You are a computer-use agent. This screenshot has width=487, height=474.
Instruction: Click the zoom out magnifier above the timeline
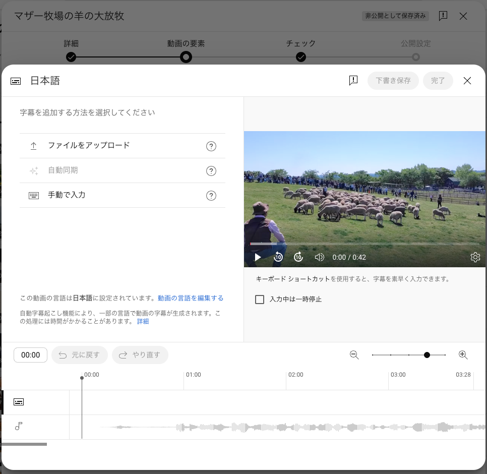coord(354,355)
